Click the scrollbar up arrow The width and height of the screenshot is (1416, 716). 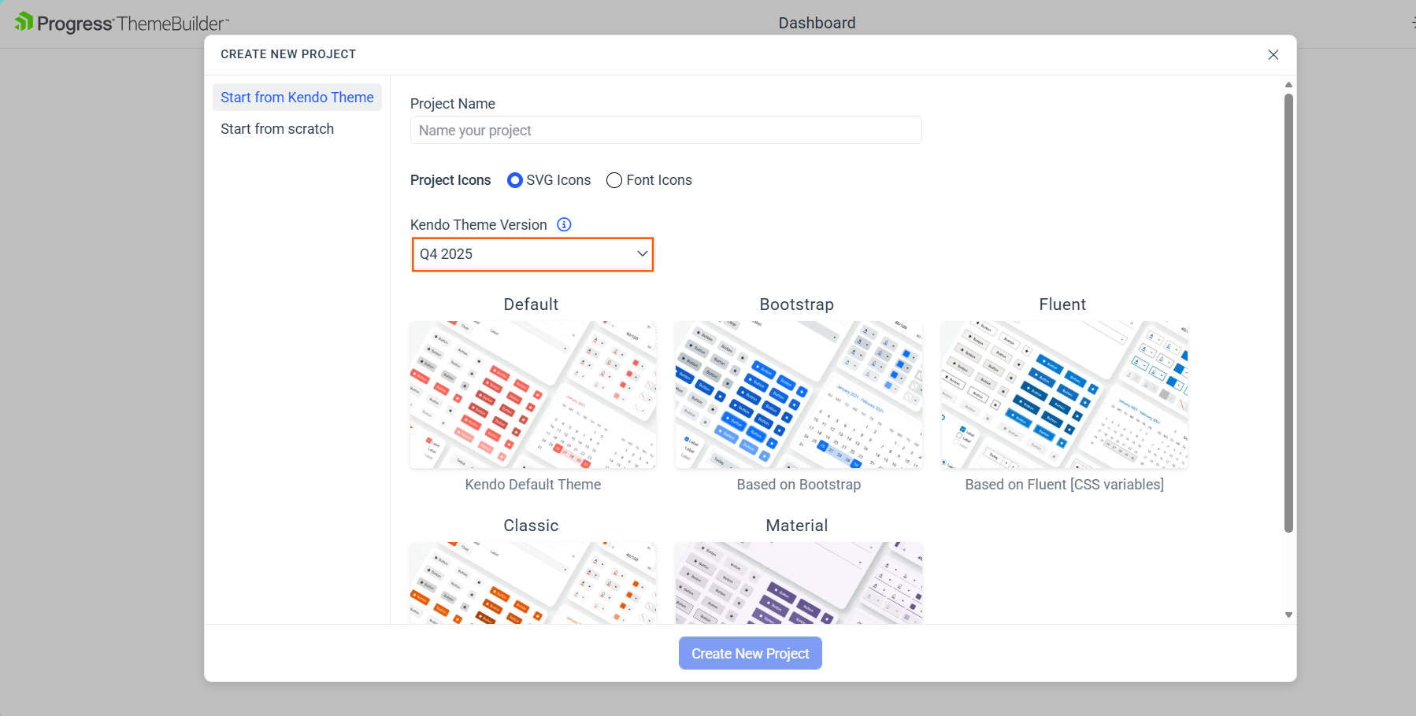point(1288,84)
